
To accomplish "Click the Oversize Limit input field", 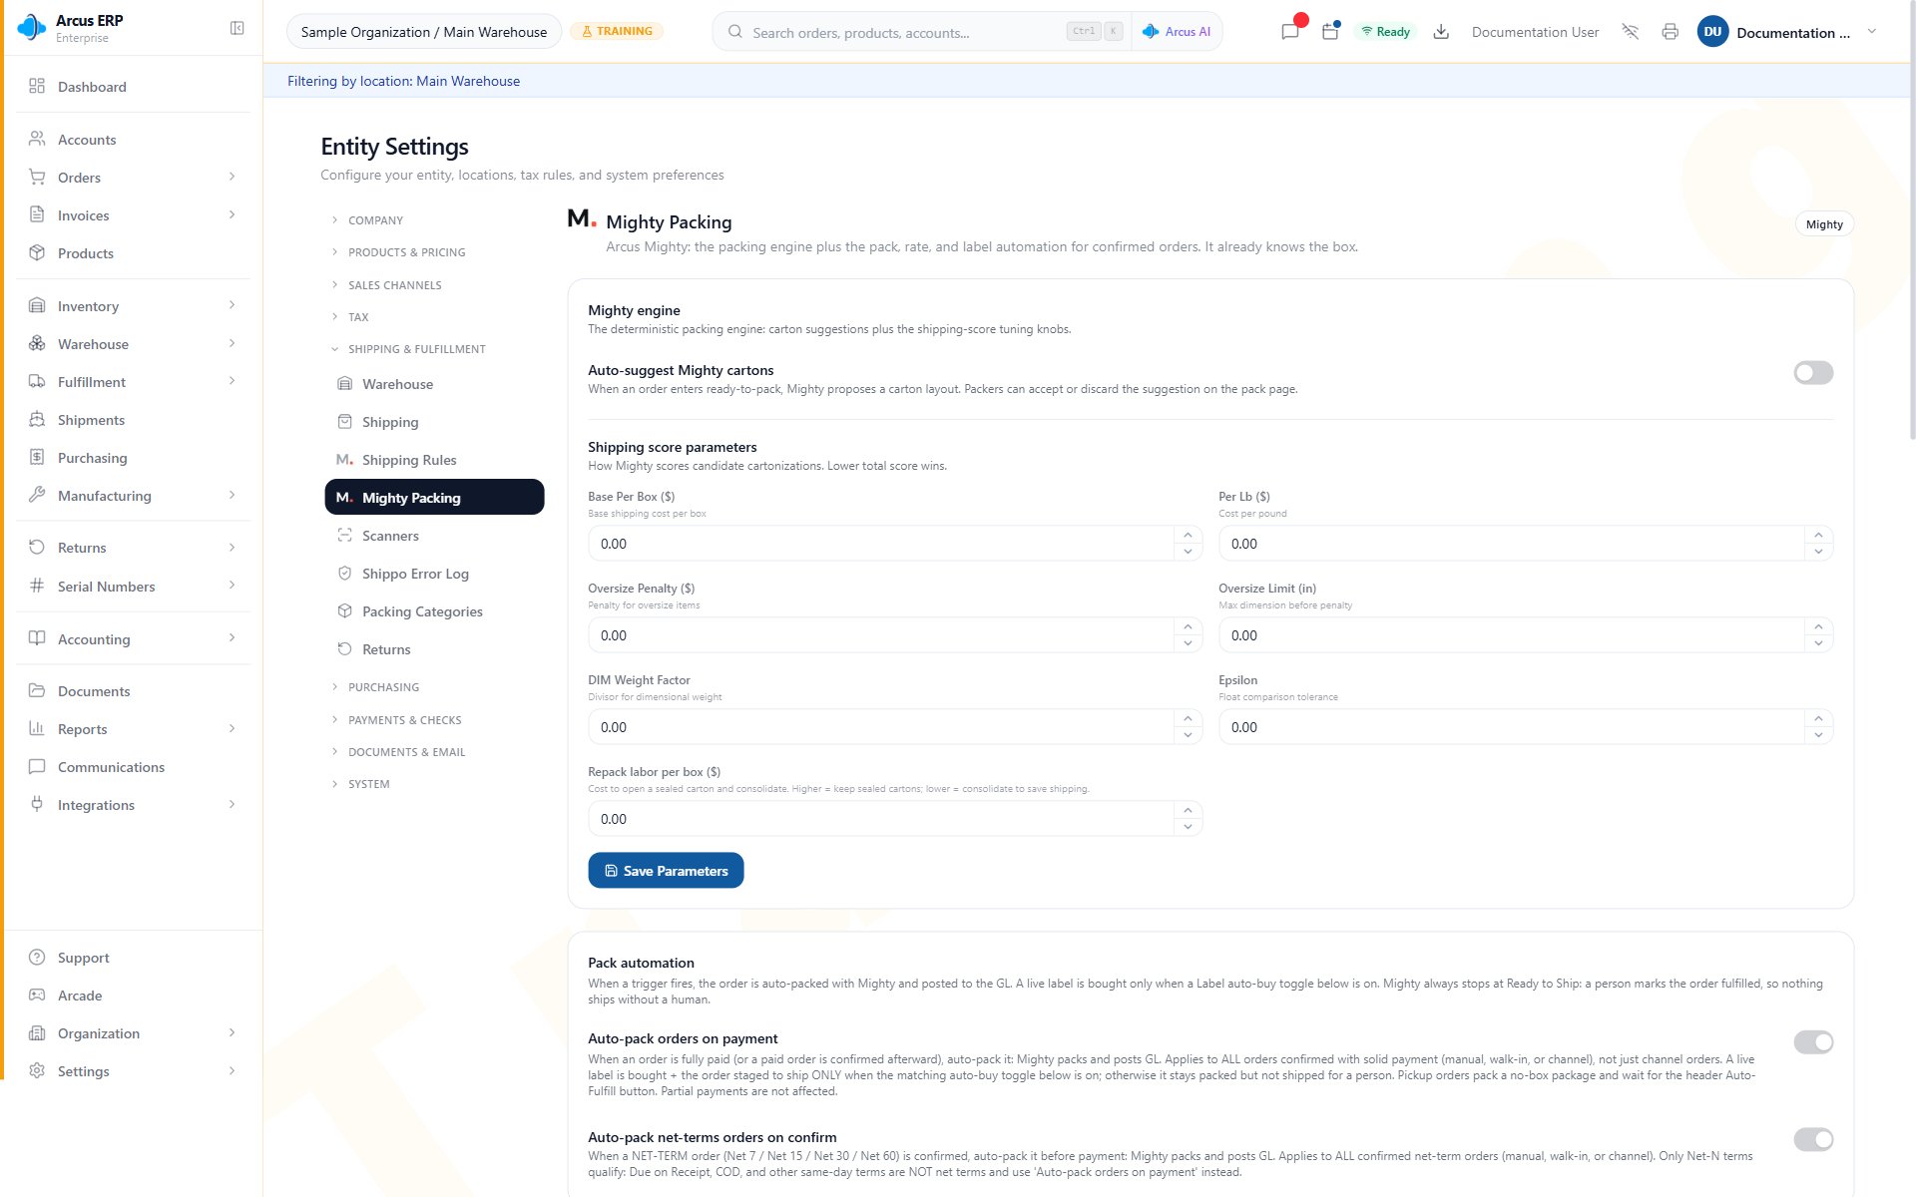I will pos(1526,635).
